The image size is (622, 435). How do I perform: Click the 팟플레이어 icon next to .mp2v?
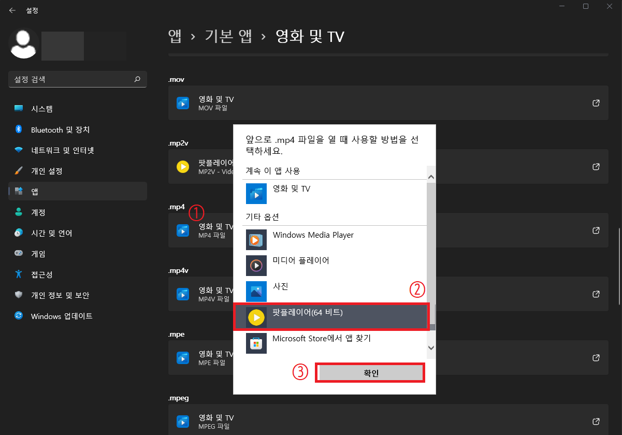[x=183, y=166]
